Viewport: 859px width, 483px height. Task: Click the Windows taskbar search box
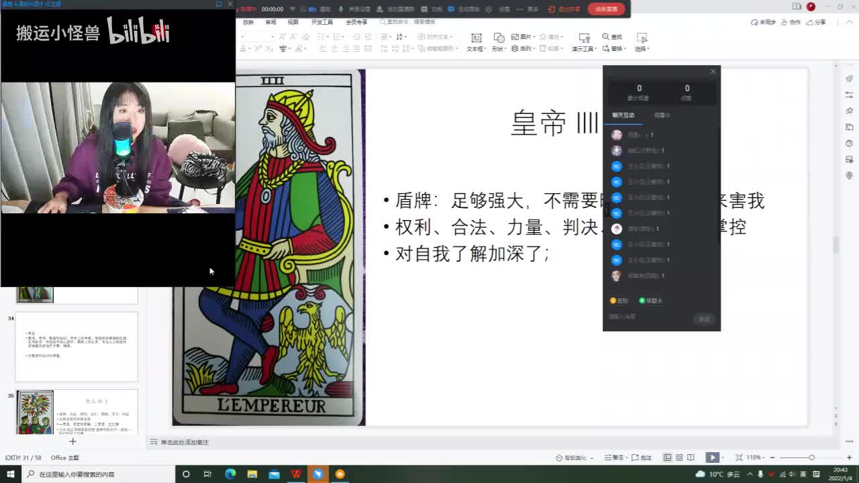point(98,474)
